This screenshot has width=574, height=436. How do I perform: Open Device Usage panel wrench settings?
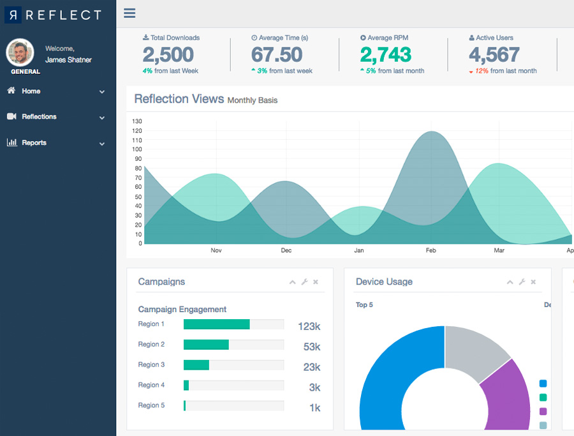click(522, 282)
